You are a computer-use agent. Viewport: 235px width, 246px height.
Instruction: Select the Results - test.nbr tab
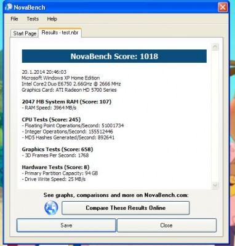pos(60,33)
